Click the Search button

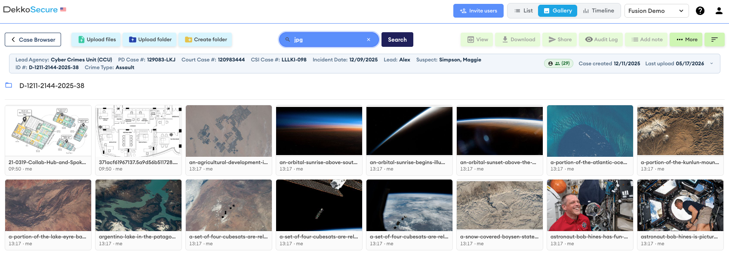(397, 40)
